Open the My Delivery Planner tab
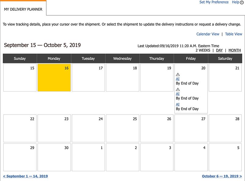The width and height of the screenshot is (245, 181). click(x=23, y=9)
